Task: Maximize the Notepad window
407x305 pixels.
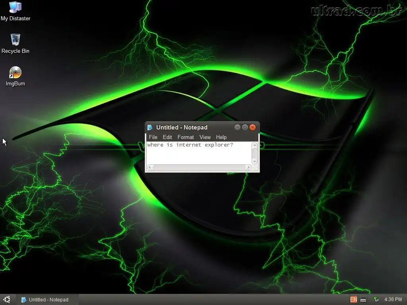Action: tap(245, 127)
